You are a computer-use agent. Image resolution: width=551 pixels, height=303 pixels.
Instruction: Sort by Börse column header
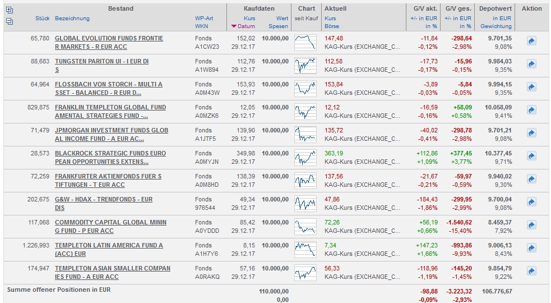(332, 26)
